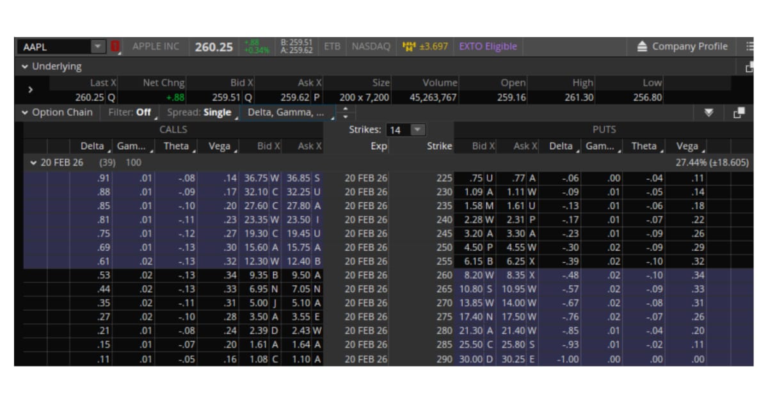Click the Company Profile building icon
The height and width of the screenshot is (403, 768).
click(643, 47)
